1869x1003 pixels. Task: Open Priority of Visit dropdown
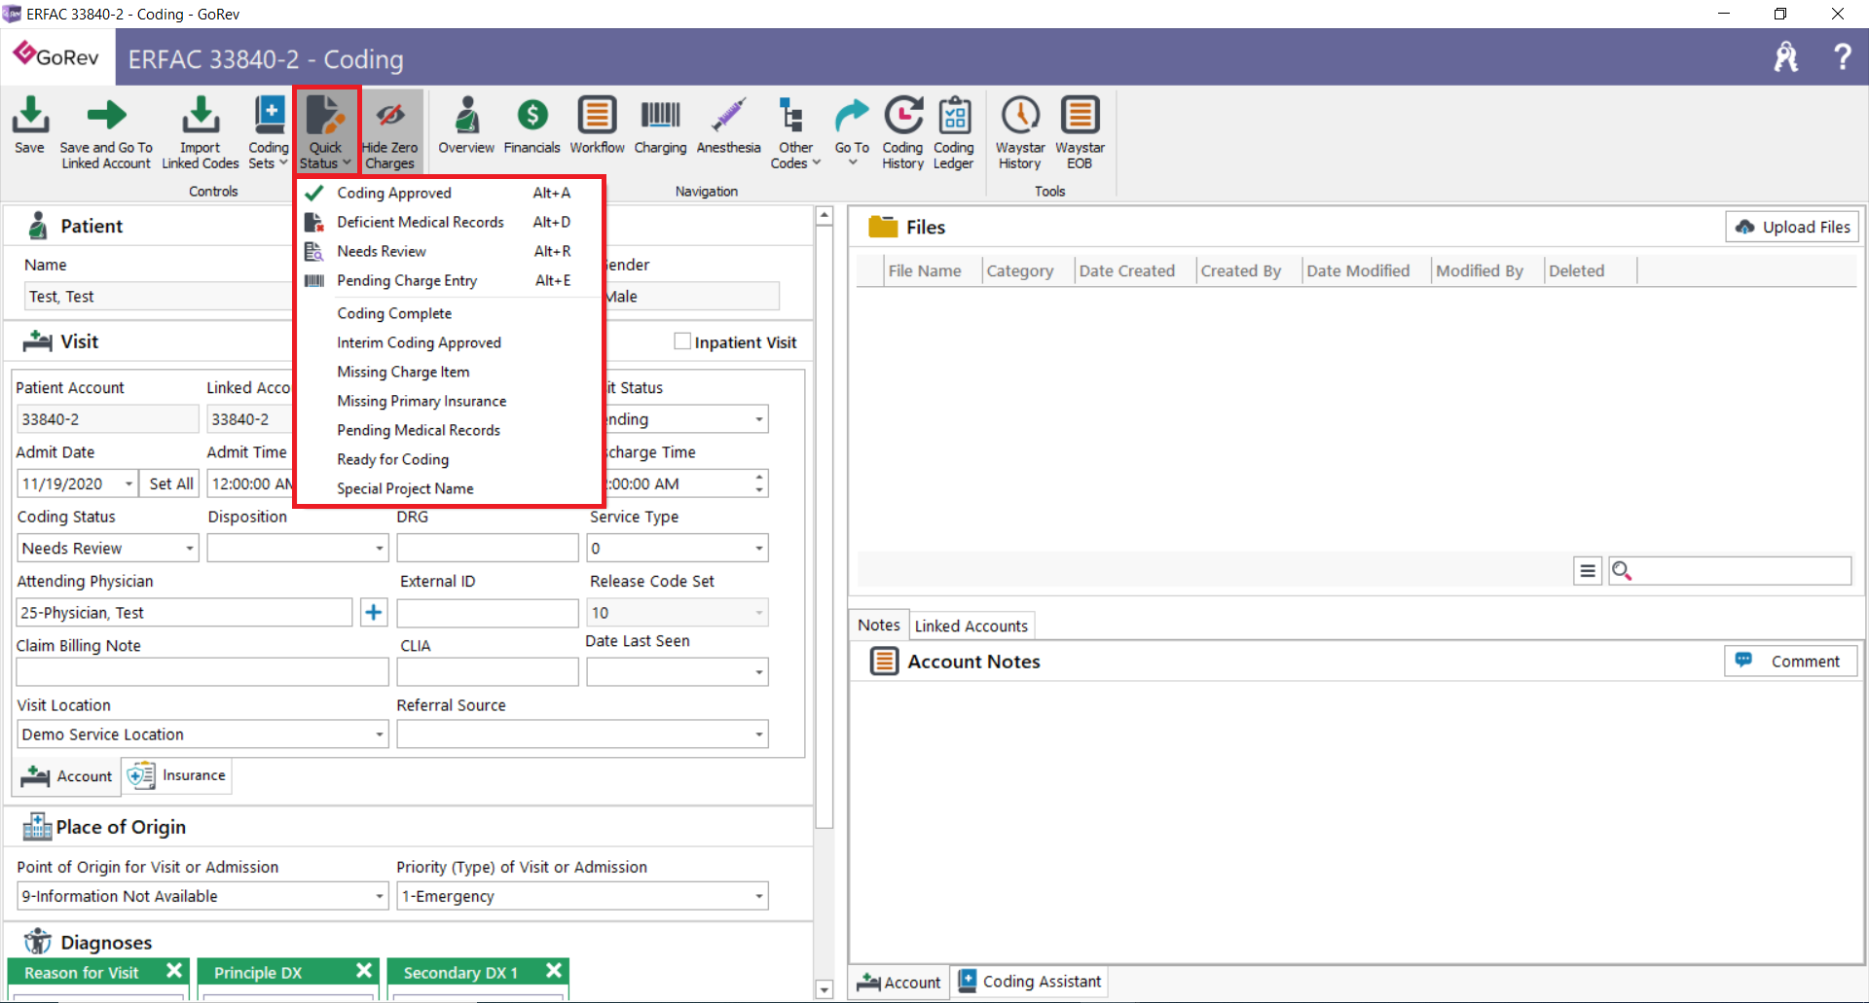tap(759, 896)
